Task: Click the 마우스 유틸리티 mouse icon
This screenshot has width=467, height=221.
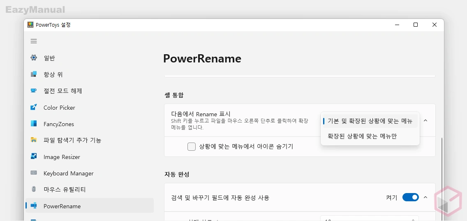Action: (x=34, y=189)
